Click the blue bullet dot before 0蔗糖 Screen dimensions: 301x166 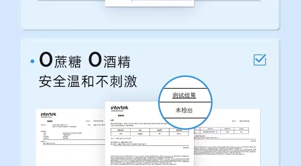tap(33, 61)
